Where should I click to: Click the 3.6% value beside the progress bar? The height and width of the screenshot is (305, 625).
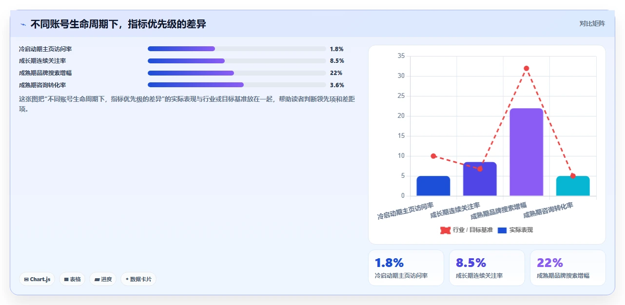[x=337, y=85]
